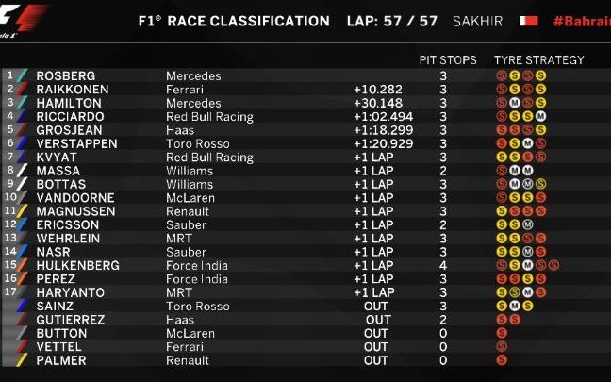Click the Mercedes team stripe beside Rosberg

[23, 75]
